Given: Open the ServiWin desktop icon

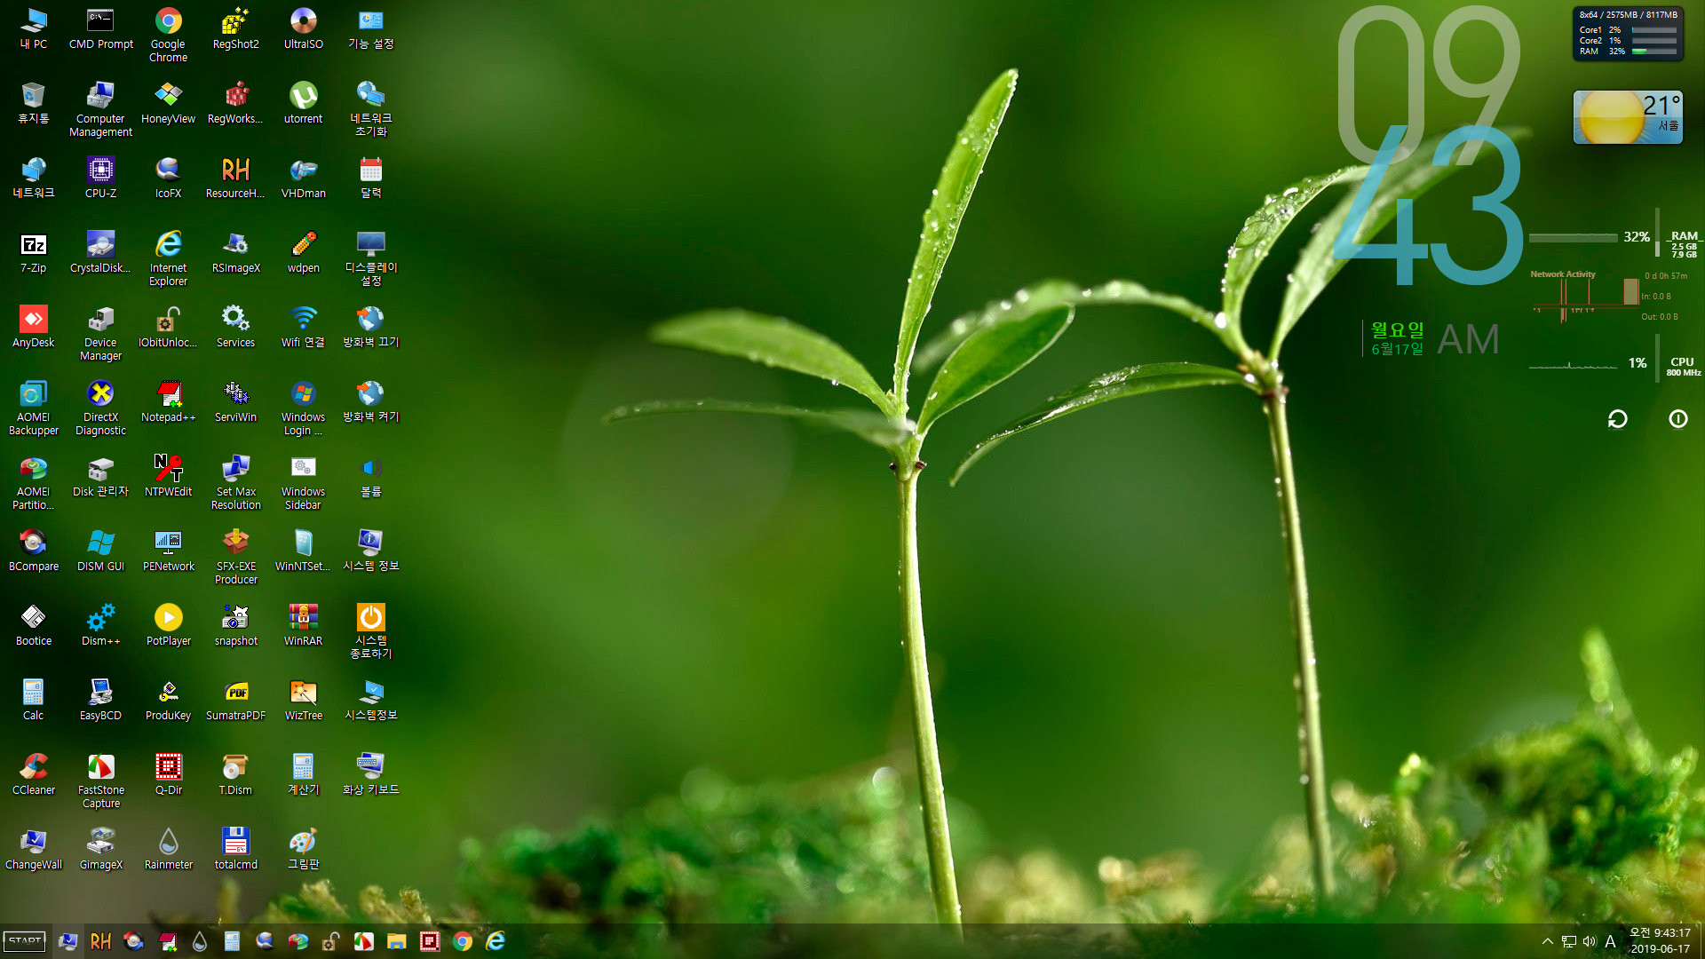Looking at the screenshot, I should click(235, 401).
